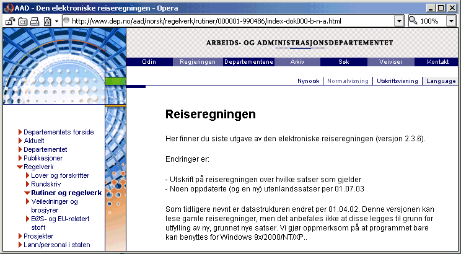This screenshot has width=461, height=254.
Task: Click red arrow beside Rundskriv
Action: pyautogui.click(x=28, y=185)
